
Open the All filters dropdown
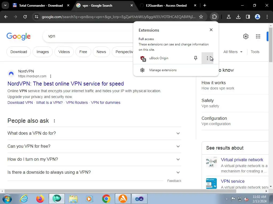point(233,52)
